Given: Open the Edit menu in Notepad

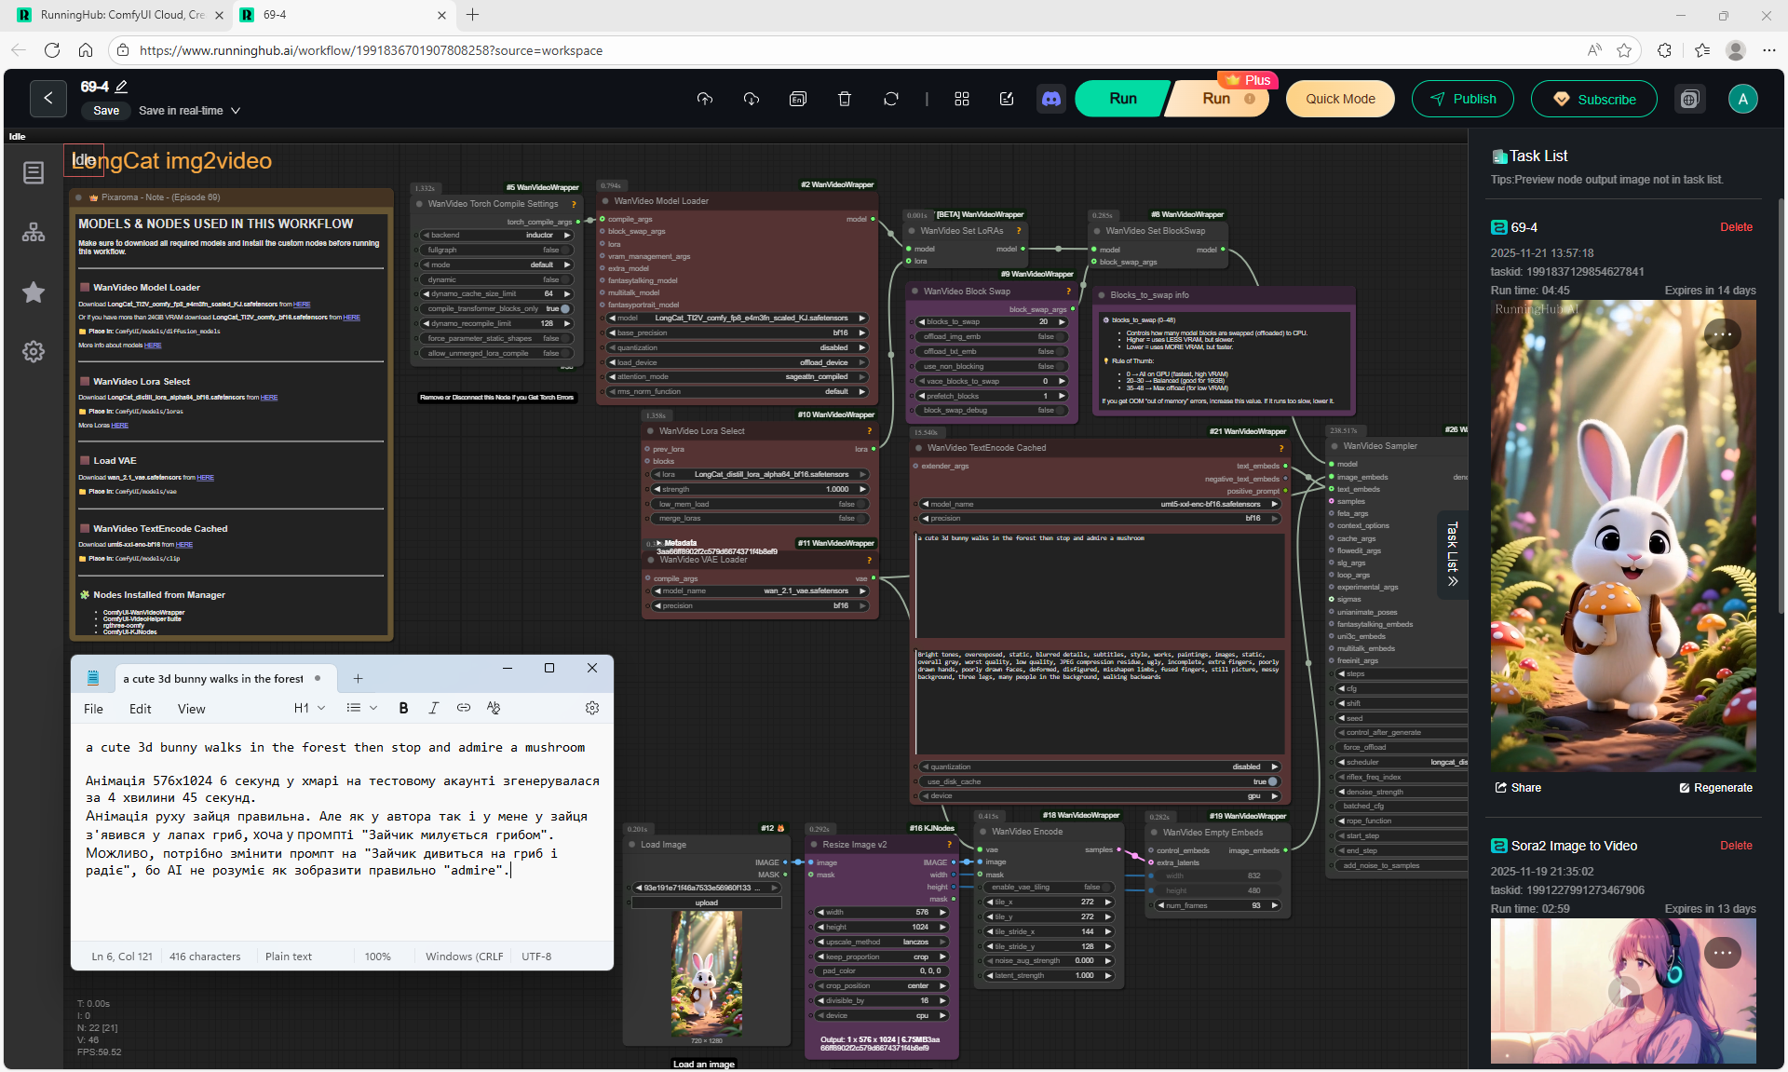Looking at the screenshot, I should click(x=140, y=709).
